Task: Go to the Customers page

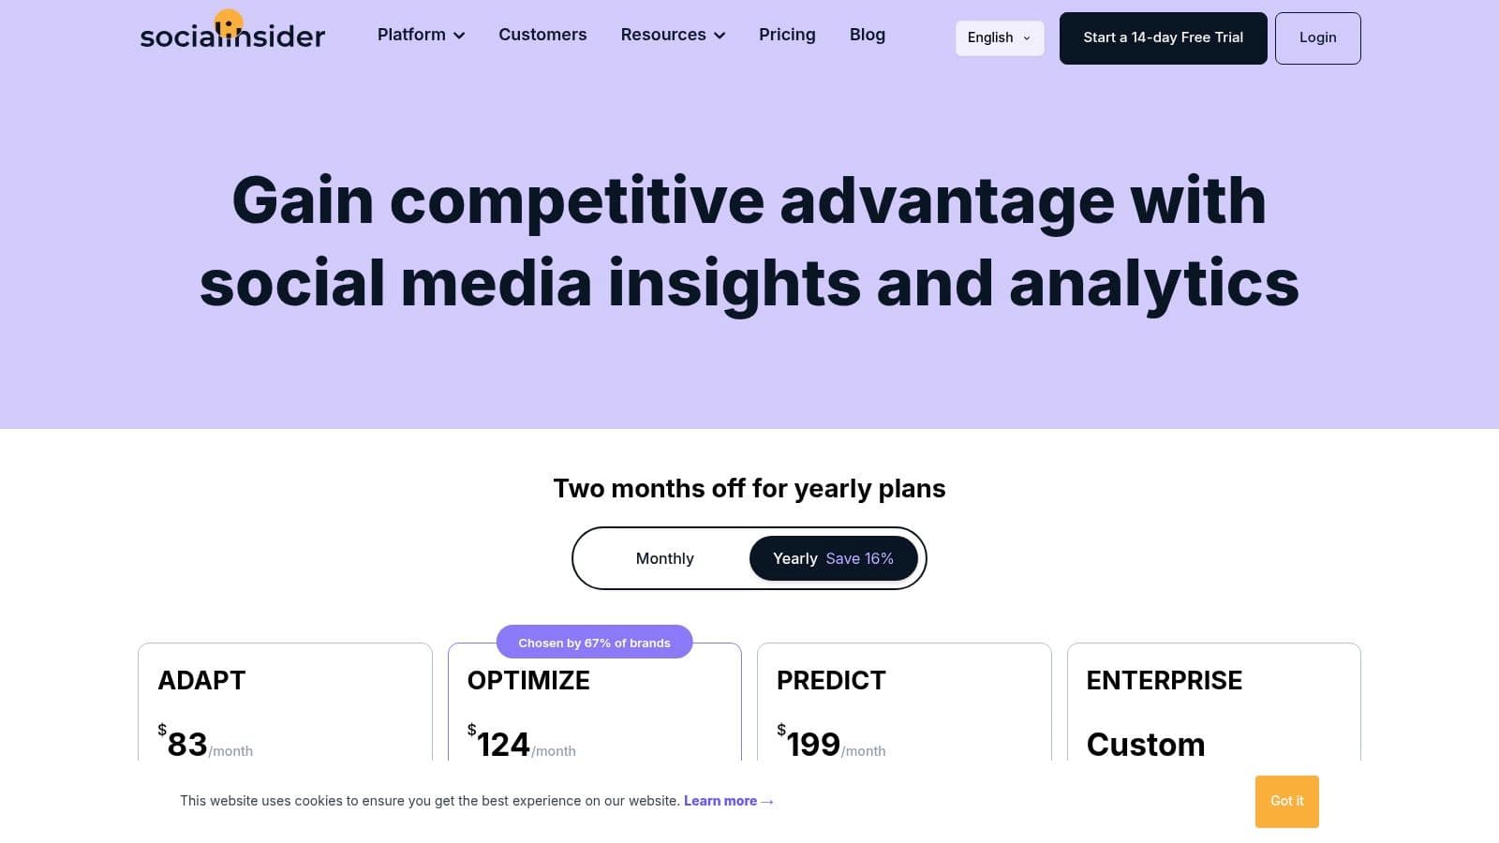Action: click(542, 35)
